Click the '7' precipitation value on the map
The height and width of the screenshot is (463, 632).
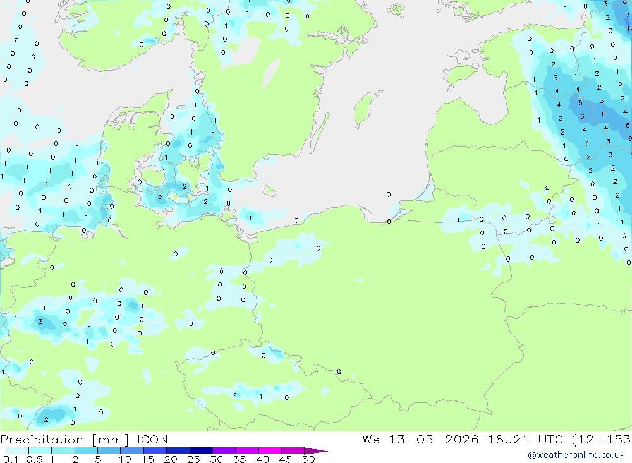click(627, 15)
